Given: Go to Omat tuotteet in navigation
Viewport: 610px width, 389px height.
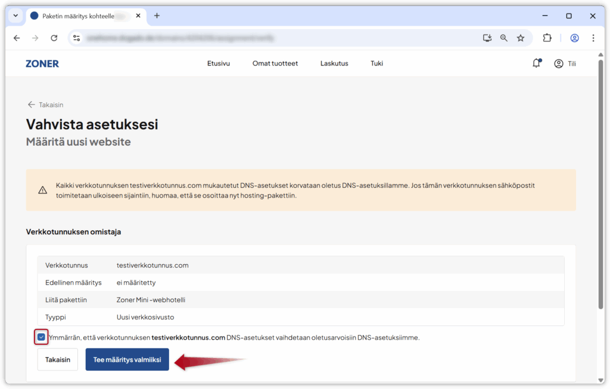Looking at the screenshot, I should tap(275, 64).
